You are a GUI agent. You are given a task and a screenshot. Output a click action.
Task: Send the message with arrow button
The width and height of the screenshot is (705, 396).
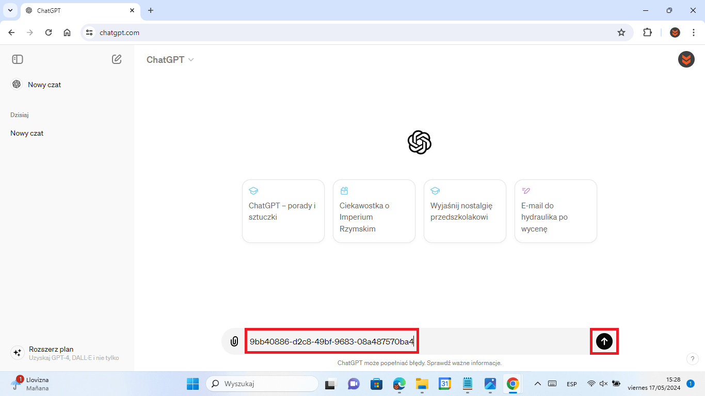(604, 341)
